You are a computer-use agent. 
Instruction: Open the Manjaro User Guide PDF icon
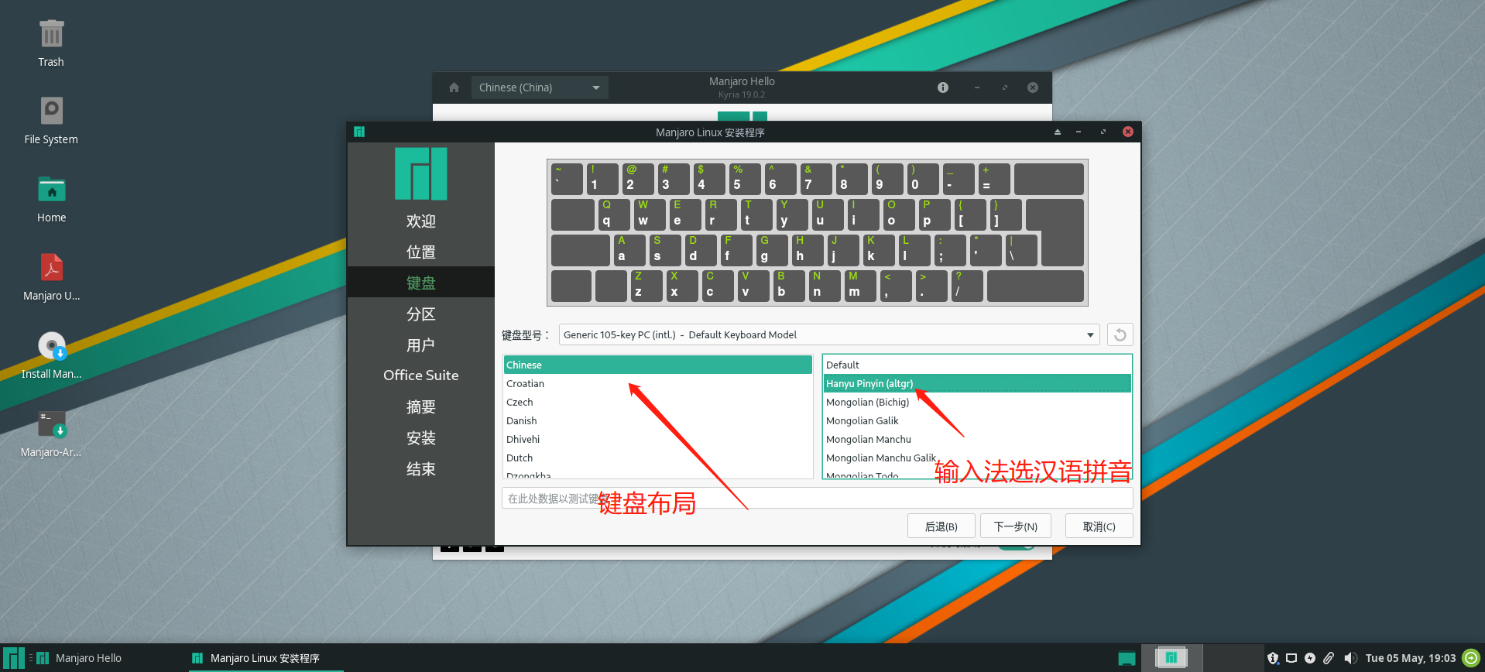pos(51,268)
